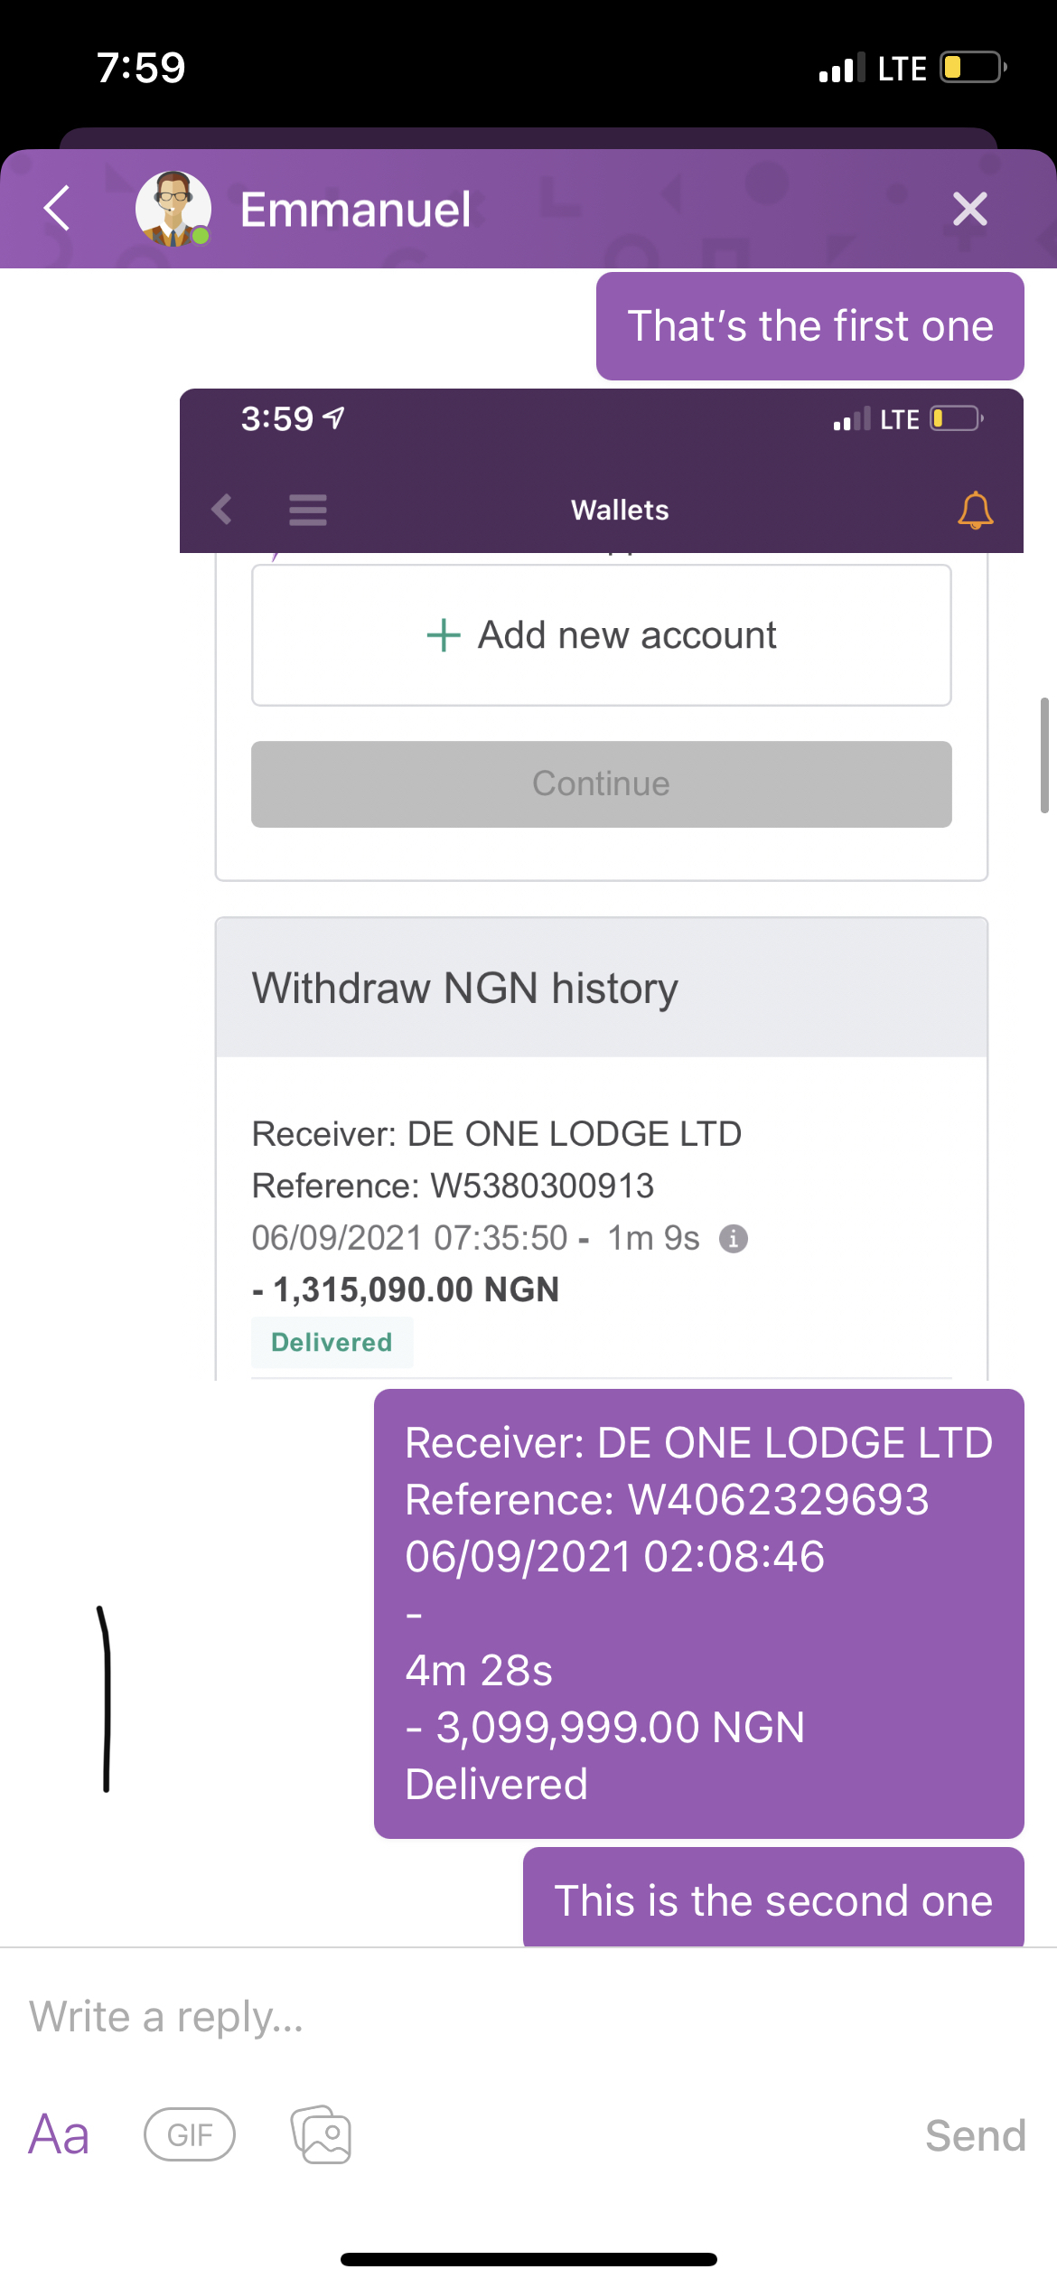Open the GIF picker

click(x=190, y=2134)
